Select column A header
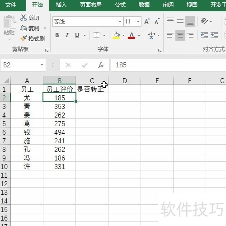The height and width of the screenshot is (226, 226). [x=27, y=80]
